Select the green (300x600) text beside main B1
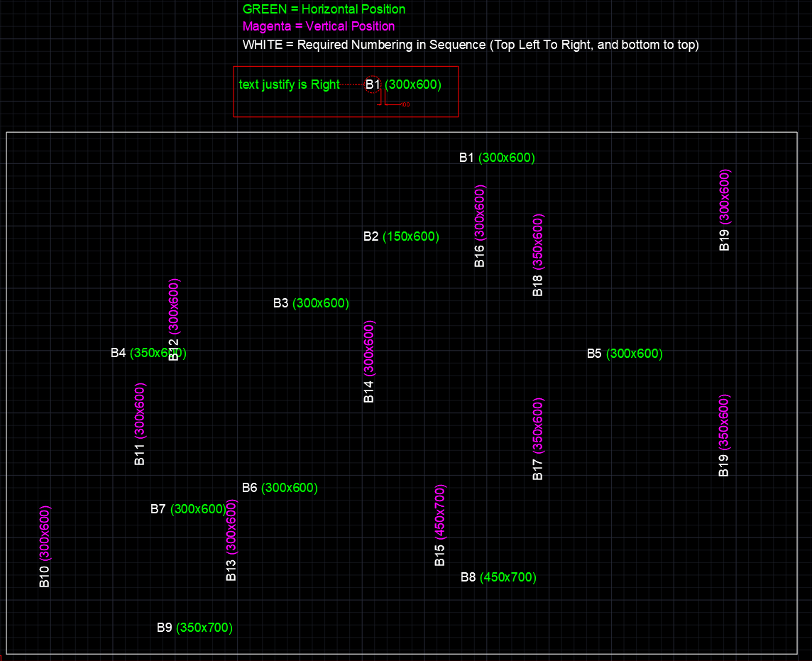The width and height of the screenshot is (812, 661). (x=507, y=158)
